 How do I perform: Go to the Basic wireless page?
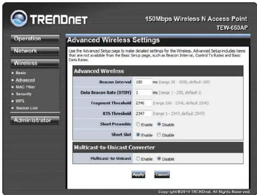coord(21,73)
